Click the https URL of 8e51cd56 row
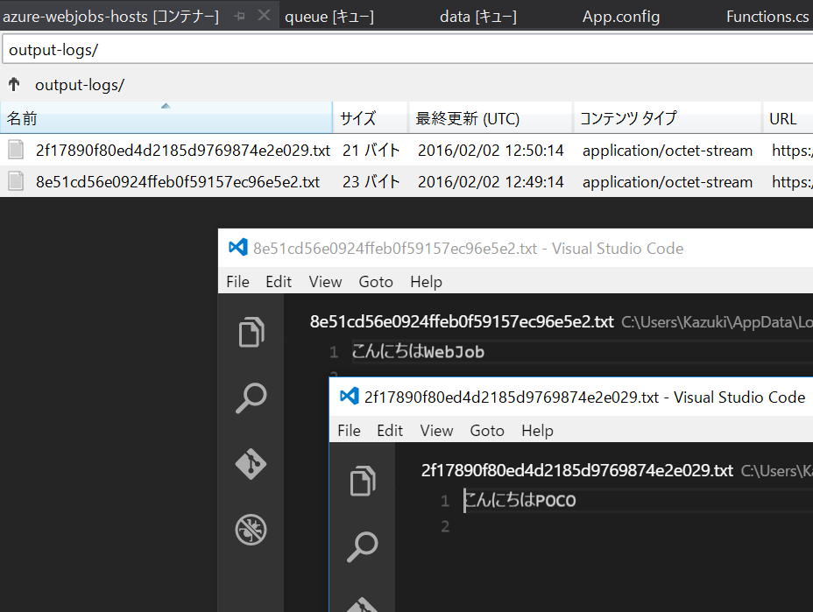813x612 pixels. (x=792, y=182)
